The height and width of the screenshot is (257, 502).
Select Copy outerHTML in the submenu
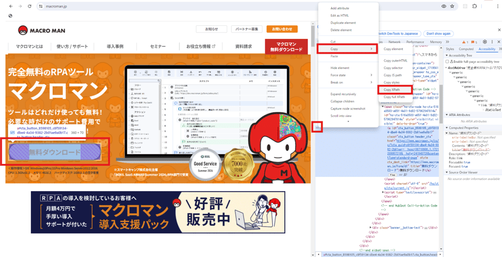pos(395,60)
